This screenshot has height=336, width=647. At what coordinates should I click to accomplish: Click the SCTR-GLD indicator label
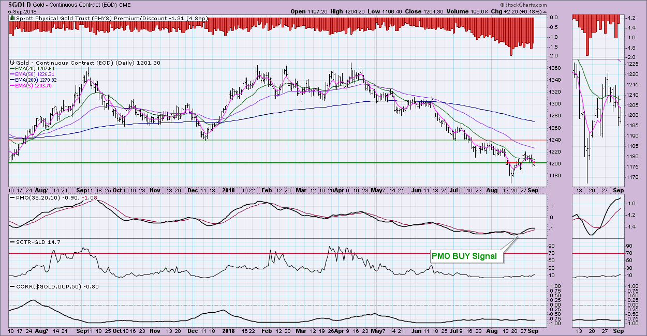click(28, 242)
